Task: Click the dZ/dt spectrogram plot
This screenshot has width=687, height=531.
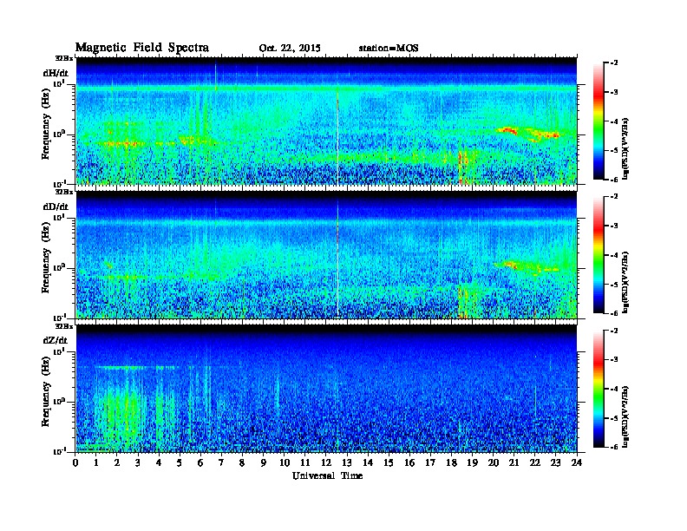Action: point(326,389)
